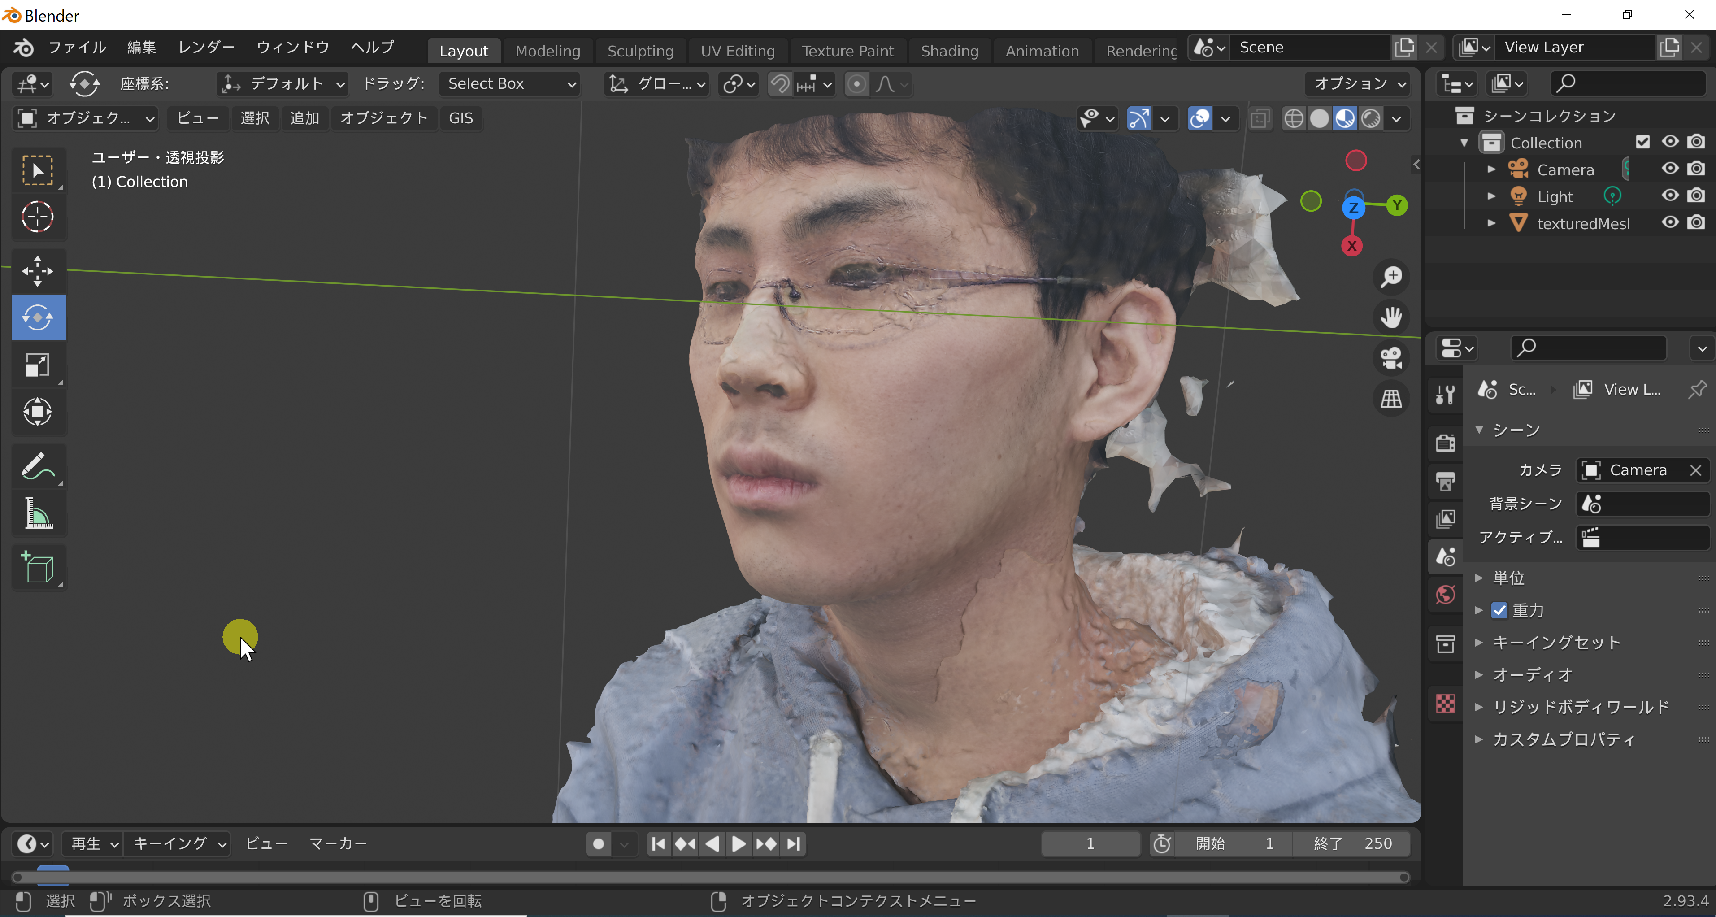
Task: Open the GIS menu in viewport header
Action: click(x=461, y=118)
